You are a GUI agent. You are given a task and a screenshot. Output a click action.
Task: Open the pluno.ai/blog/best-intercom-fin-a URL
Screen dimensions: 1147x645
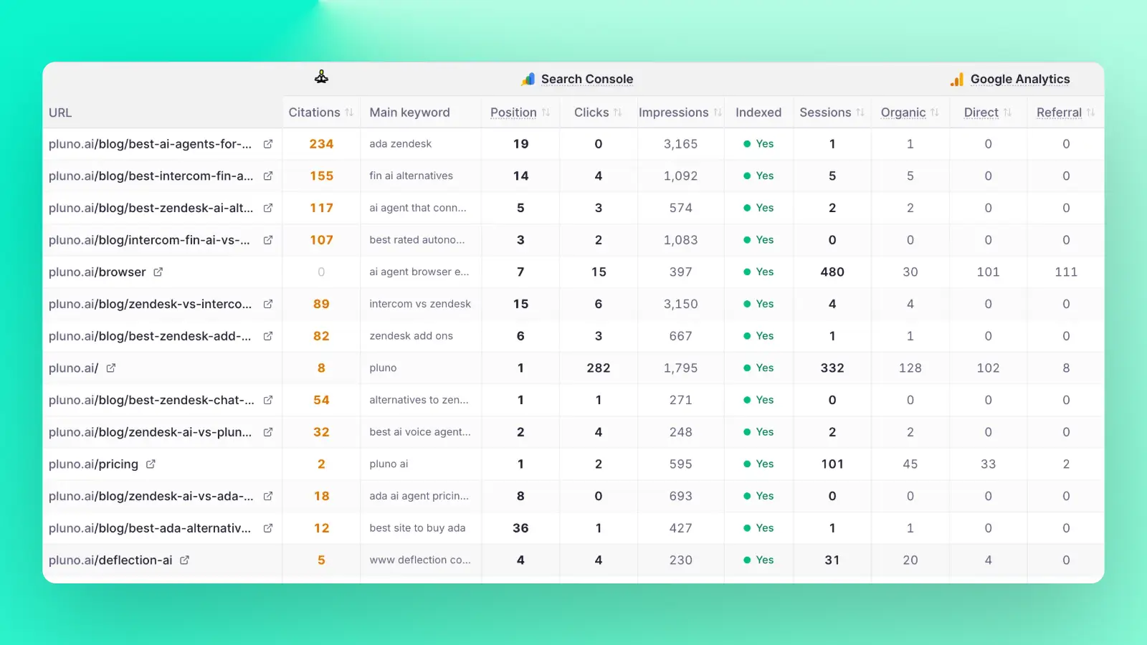coord(151,176)
